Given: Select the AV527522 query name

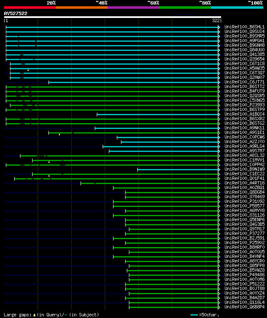Looking at the screenshot, I should click(15, 14).
